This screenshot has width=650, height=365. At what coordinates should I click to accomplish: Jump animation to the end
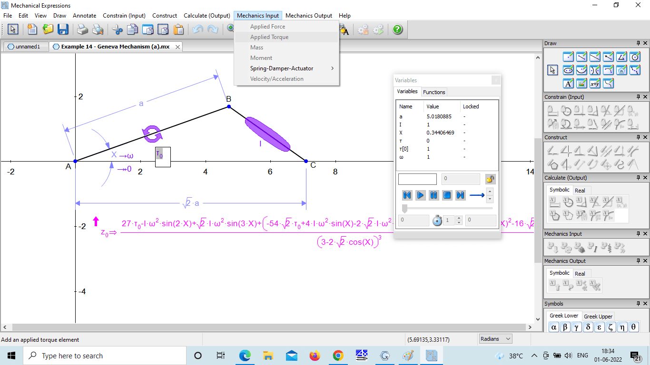pos(460,195)
